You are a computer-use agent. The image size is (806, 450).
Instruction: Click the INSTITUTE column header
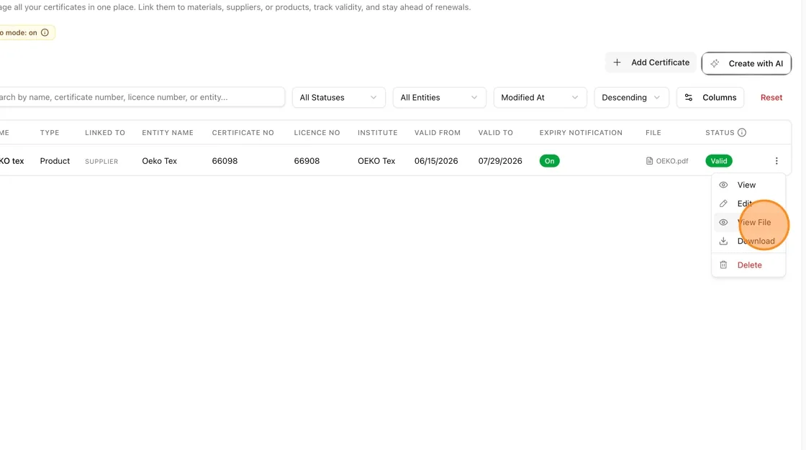coord(377,132)
